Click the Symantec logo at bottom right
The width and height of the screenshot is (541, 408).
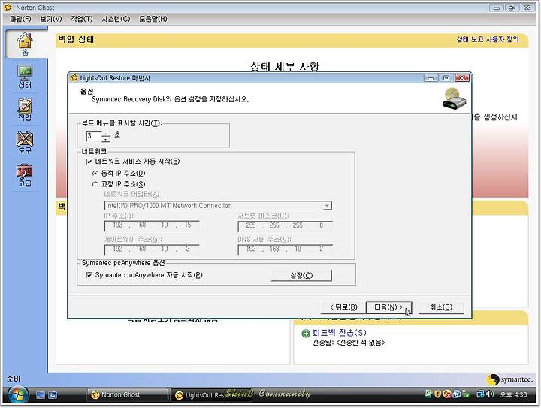510,379
